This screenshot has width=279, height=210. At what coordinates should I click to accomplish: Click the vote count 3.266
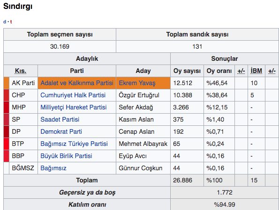(181, 107)
